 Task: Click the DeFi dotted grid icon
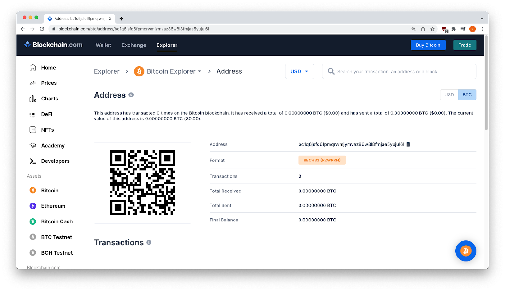pyautogui.click(x=33, y=114)
